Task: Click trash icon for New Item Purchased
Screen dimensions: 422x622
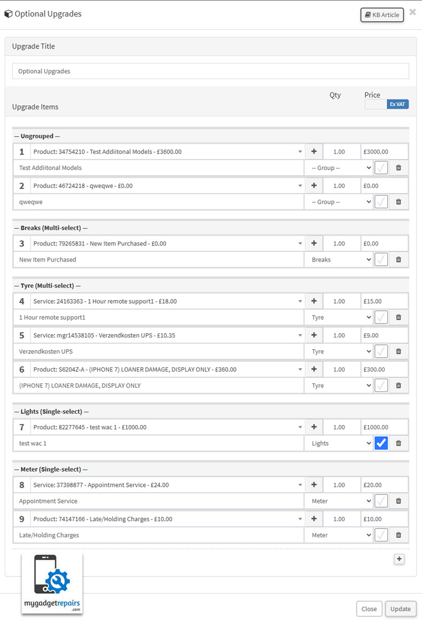Action: tap(398, 259)
